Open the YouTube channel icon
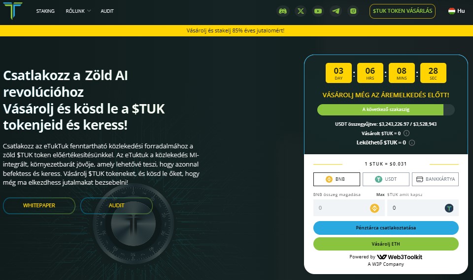473x280 pixels. pyautogui.click(x=318, y=11)
